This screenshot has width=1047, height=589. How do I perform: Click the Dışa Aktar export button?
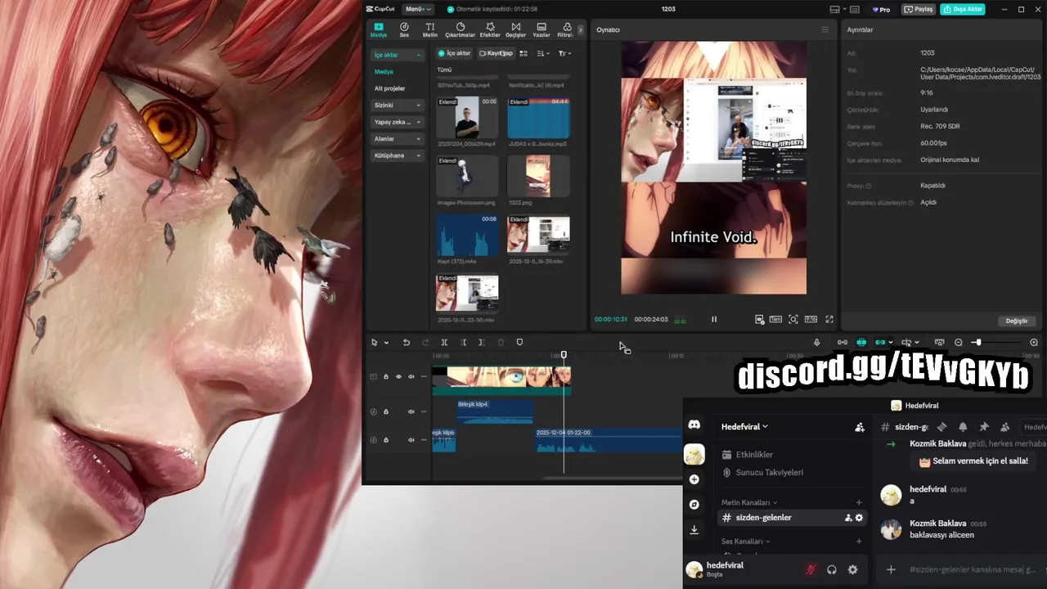pyautogui.click(x=963, y=9)
